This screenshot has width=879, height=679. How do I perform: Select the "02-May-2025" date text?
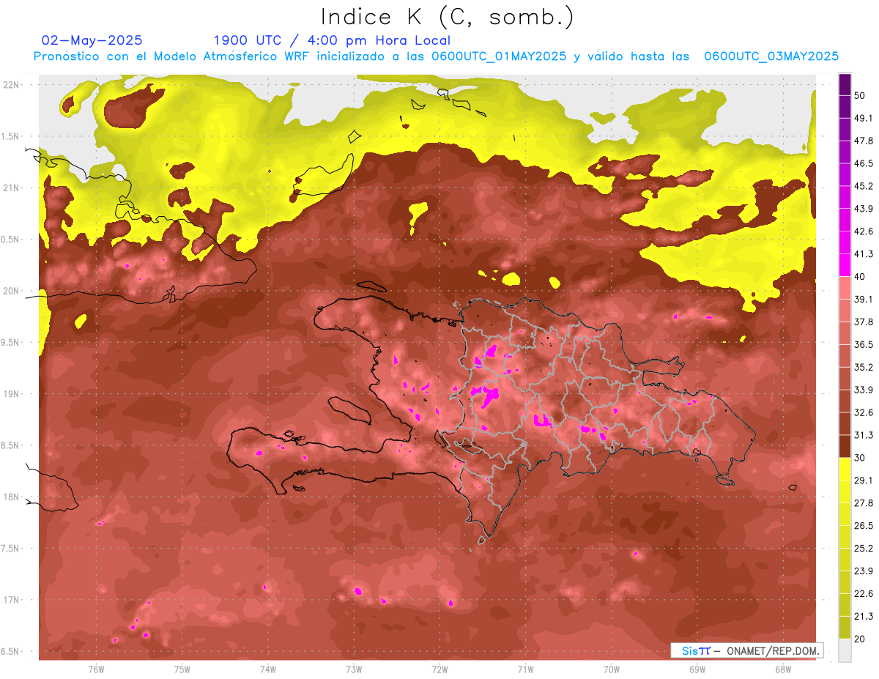coord(92,40)
